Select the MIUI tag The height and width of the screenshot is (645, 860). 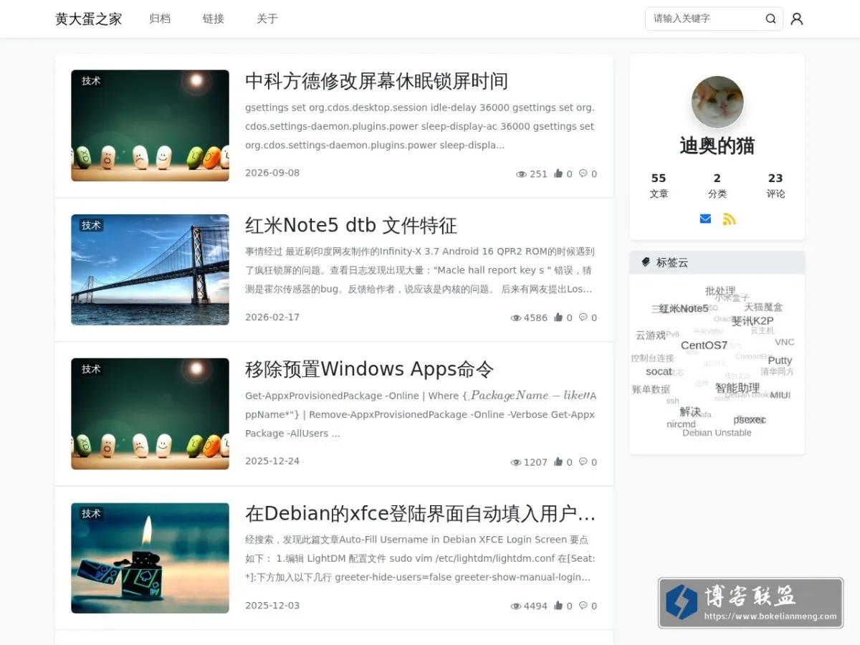(780, 395)
